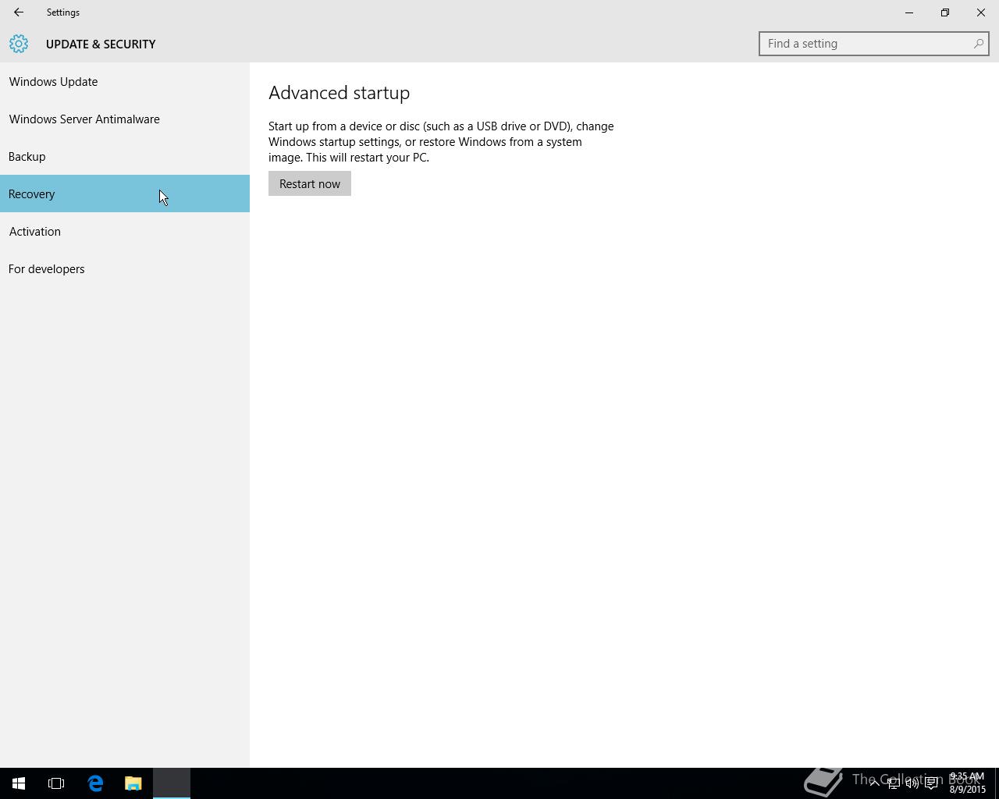Screen dimensions: 999x799
Task: Click the Update & Security gear icon
Action: pos(19,44)
